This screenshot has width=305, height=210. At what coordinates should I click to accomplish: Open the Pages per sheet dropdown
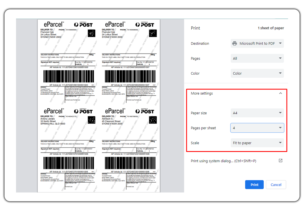point(257,128)
